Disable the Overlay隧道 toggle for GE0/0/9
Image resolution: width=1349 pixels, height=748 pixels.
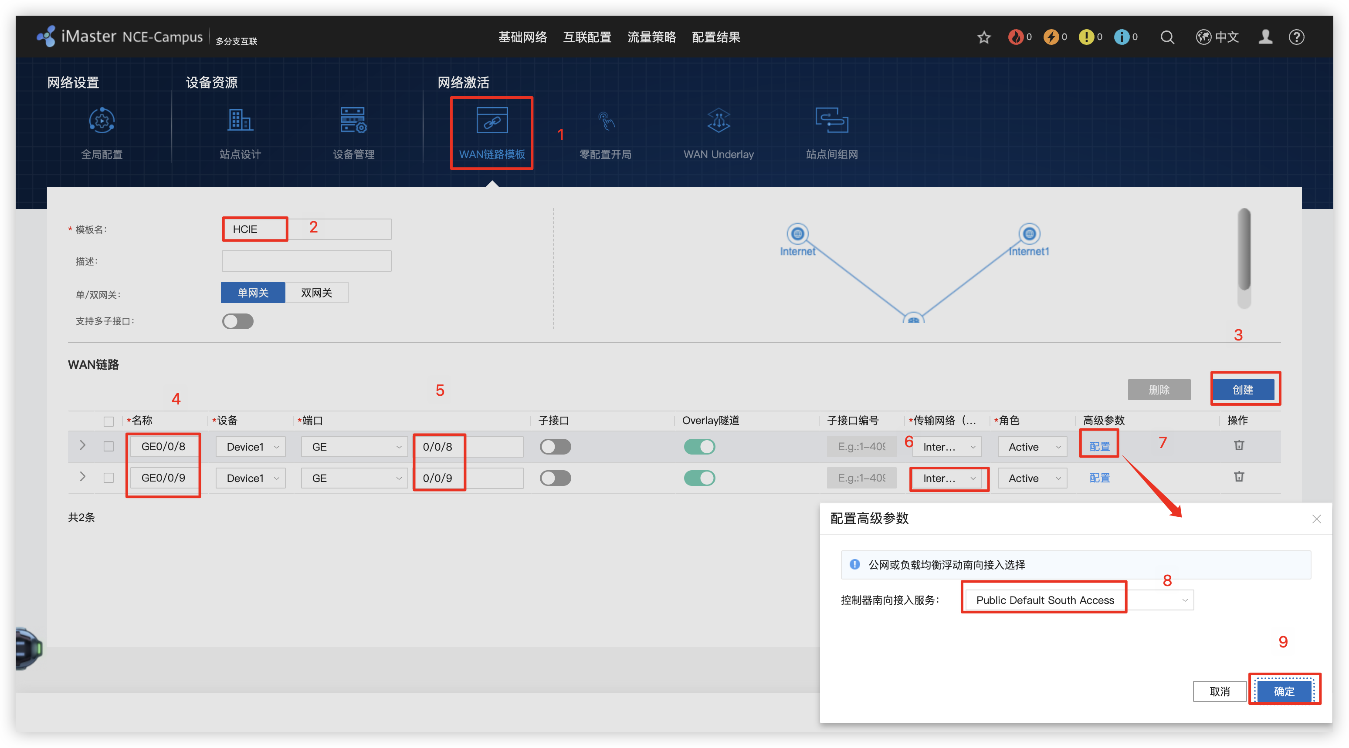click(x=699, y=478)
